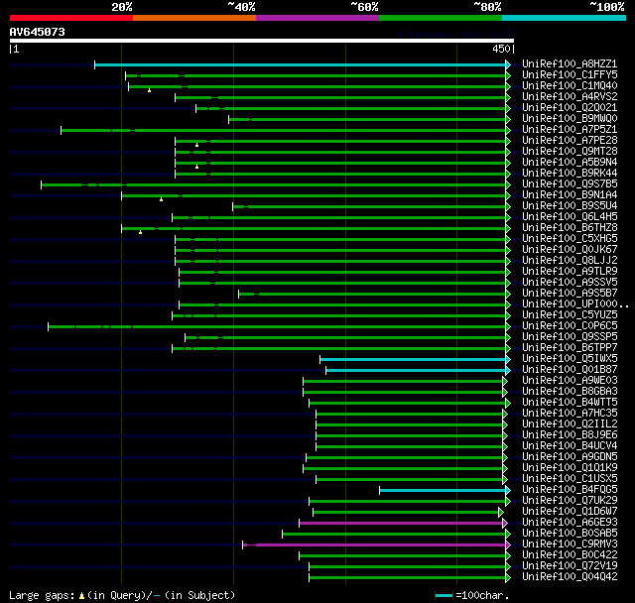Select the UniRef100_B9N1A4 label

click(570, 195)
